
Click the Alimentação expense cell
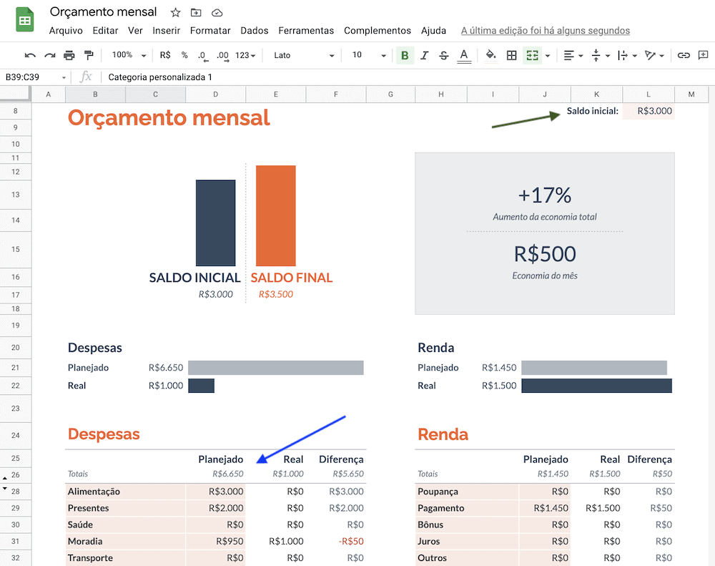[125, 492]
